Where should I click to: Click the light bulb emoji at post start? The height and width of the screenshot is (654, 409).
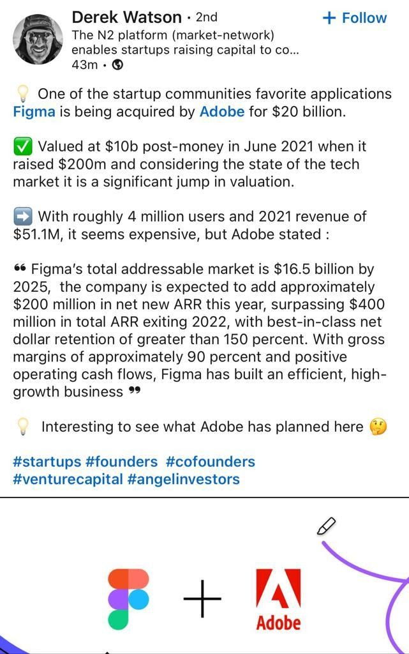[23, 94]
